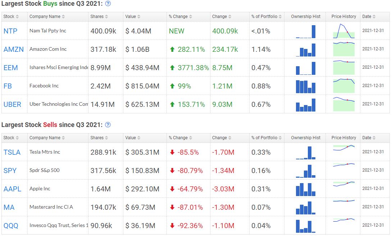Open the FB stock link
Viewport: 392px width, 236px height.
pyautogui.click(x=8, y=86)
